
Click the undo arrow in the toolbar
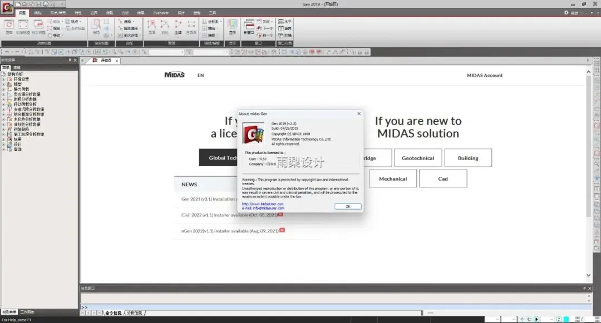click(7, 52)
